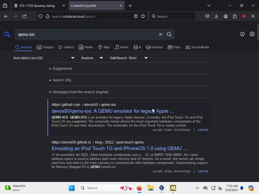Close the CollabVM SearXNG tab
The image size is (259, 194).
(x=121, y=6)
